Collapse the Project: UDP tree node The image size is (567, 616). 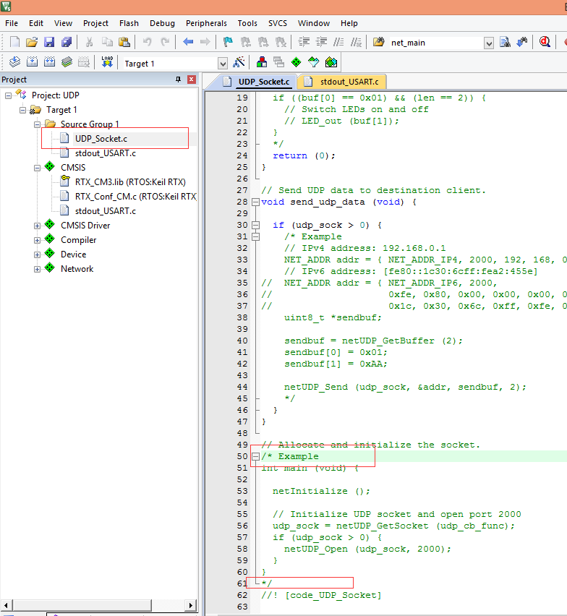coord(8,95)
